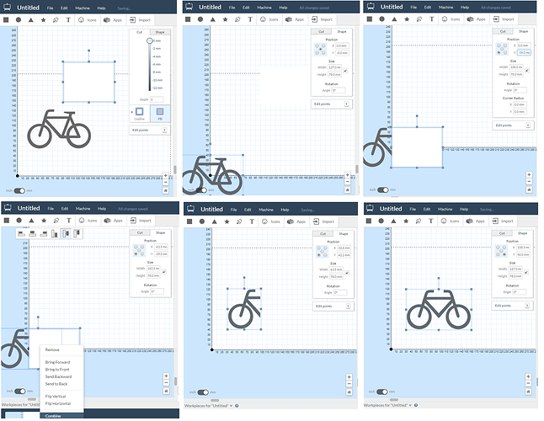Select the Text tool in top-left screenshot
544x421 pixels.
pyautogui.click(x=68, y=19)
